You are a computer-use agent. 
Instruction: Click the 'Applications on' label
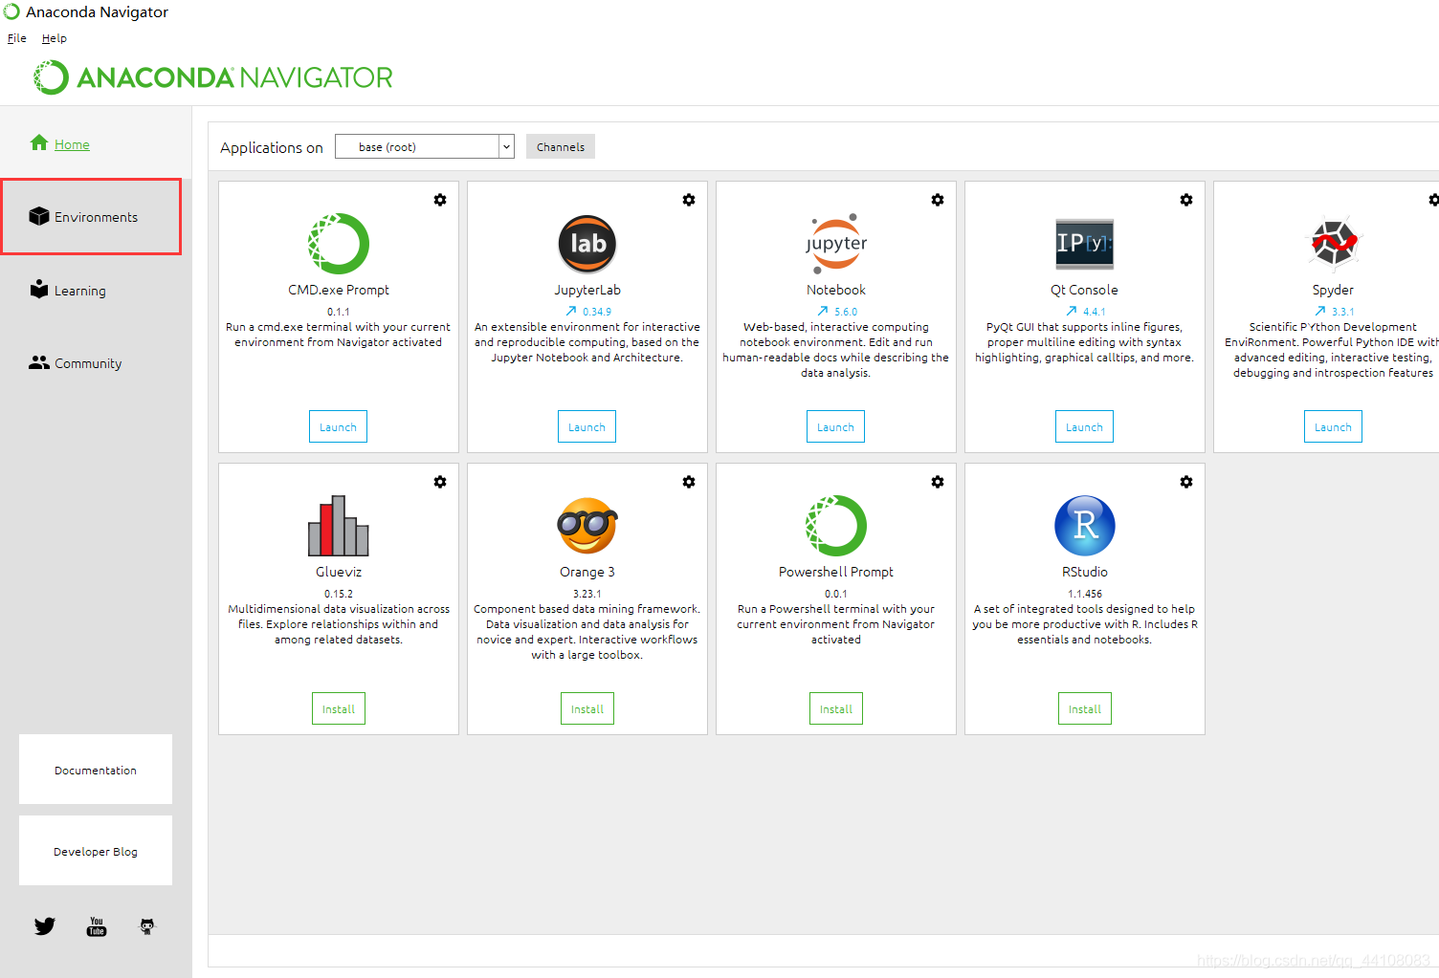click(272, 147)
